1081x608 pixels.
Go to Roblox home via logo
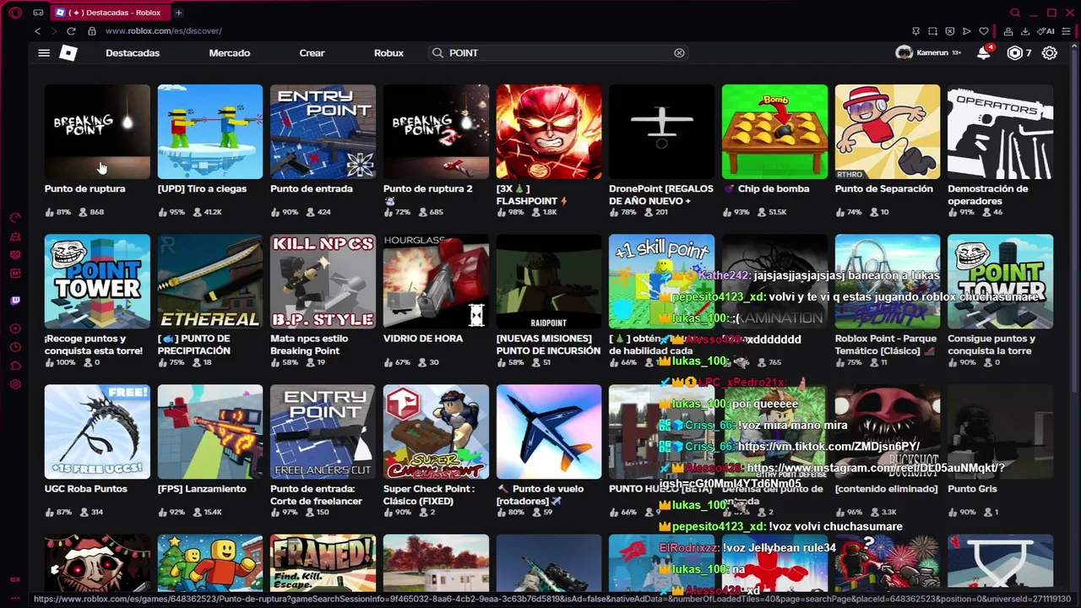point(68,53)
